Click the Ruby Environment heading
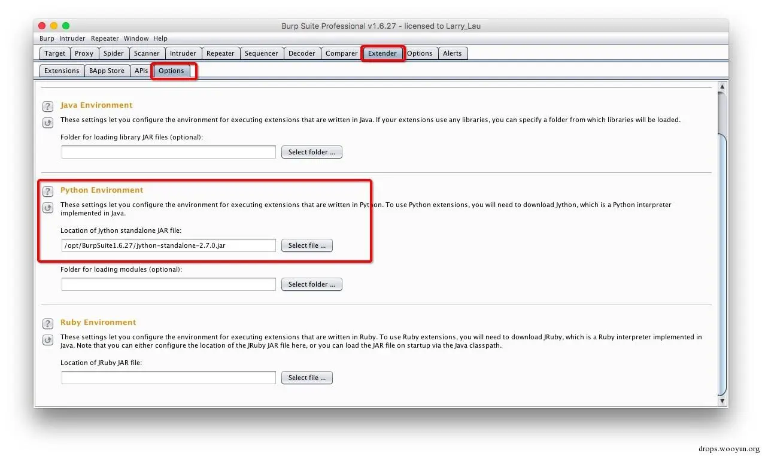 pyautogui.click(x=98, y=322)
